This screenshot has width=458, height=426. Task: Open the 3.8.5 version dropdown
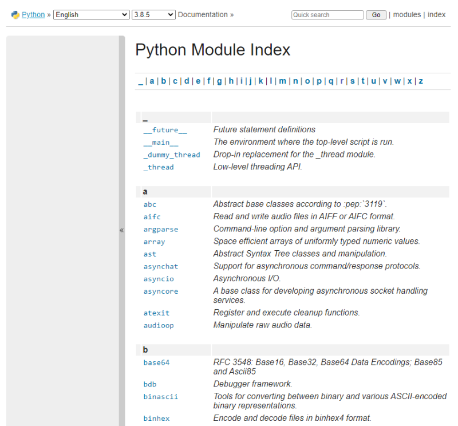point(153,15)
